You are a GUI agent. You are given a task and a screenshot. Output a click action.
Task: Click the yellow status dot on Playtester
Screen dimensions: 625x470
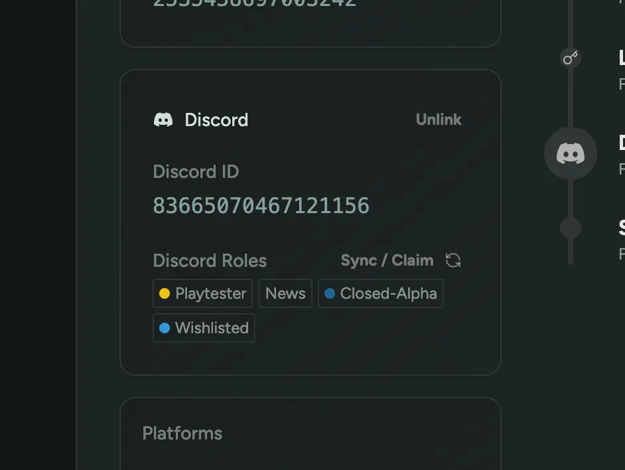point(164,293)
